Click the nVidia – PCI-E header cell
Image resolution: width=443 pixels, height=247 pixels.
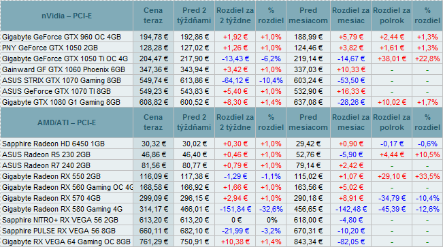coord(67,16)
